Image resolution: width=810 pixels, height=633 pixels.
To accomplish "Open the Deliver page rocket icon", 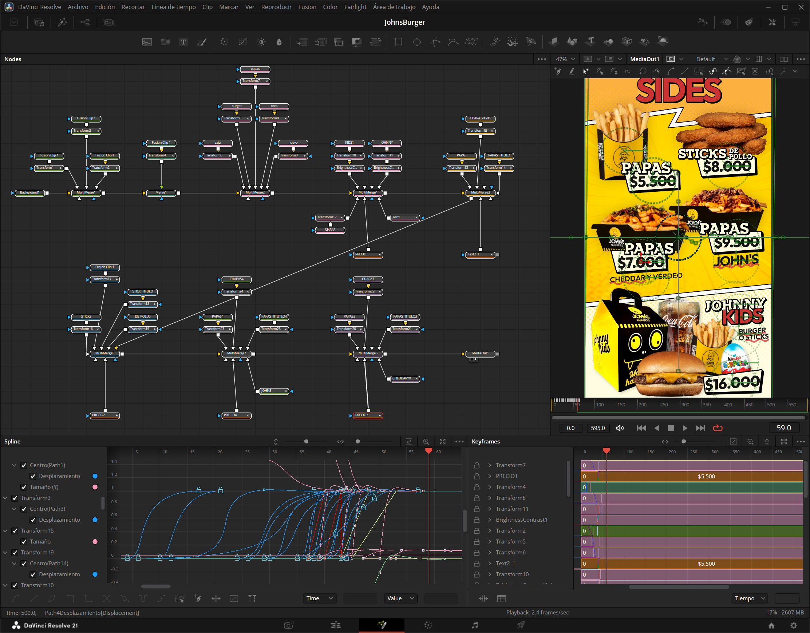I will 521,625.
